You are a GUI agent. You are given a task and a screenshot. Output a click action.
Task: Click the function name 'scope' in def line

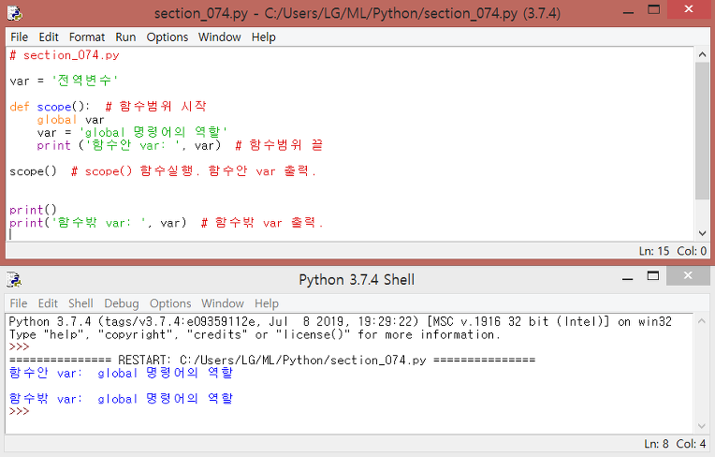[53, 107]
